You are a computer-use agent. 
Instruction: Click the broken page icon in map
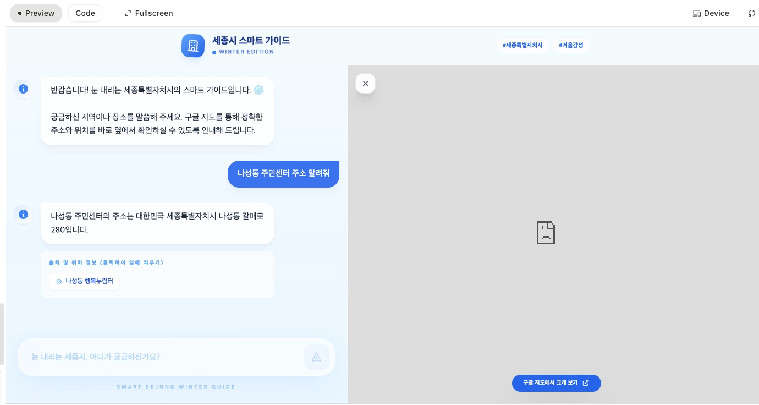(546, 233)
